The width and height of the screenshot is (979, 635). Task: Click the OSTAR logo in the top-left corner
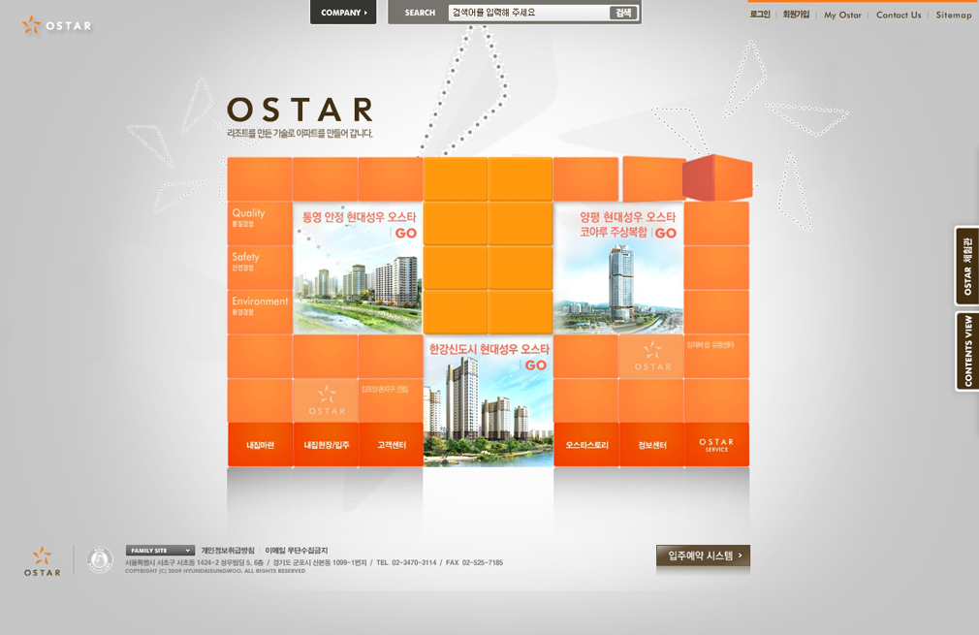tap(56, 25)
